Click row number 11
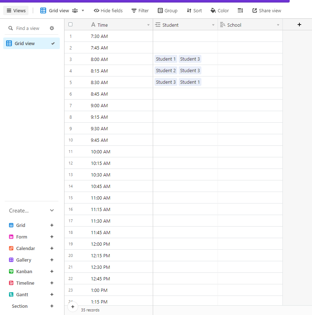 coord(70,152)
